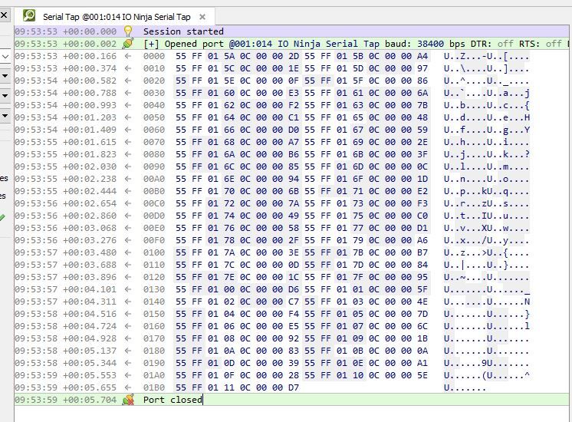Image resolution: width=572 pixels, height=422 pixels.
Task: Click the timestamp +00:02.444 in the log
Action: (90, 191)
